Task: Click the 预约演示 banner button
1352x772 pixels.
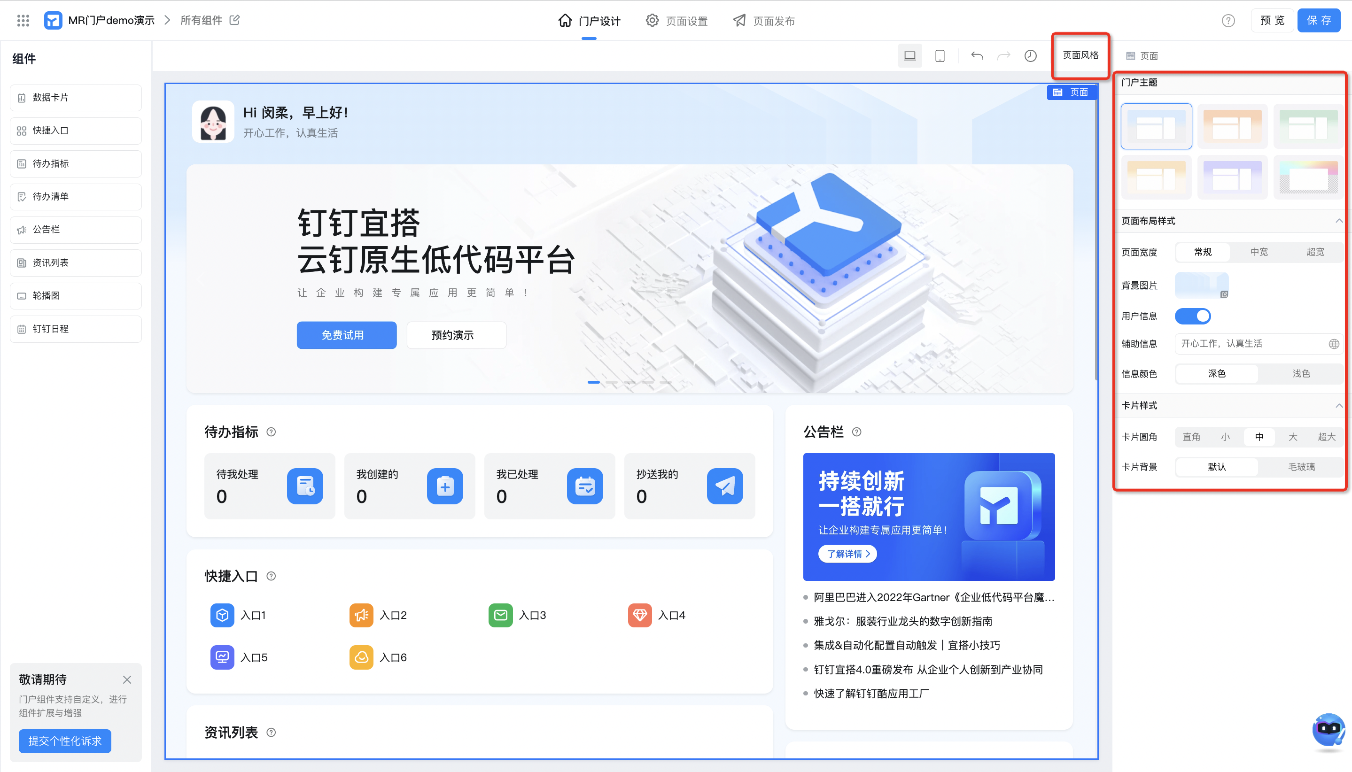Action: pos(456,335)
